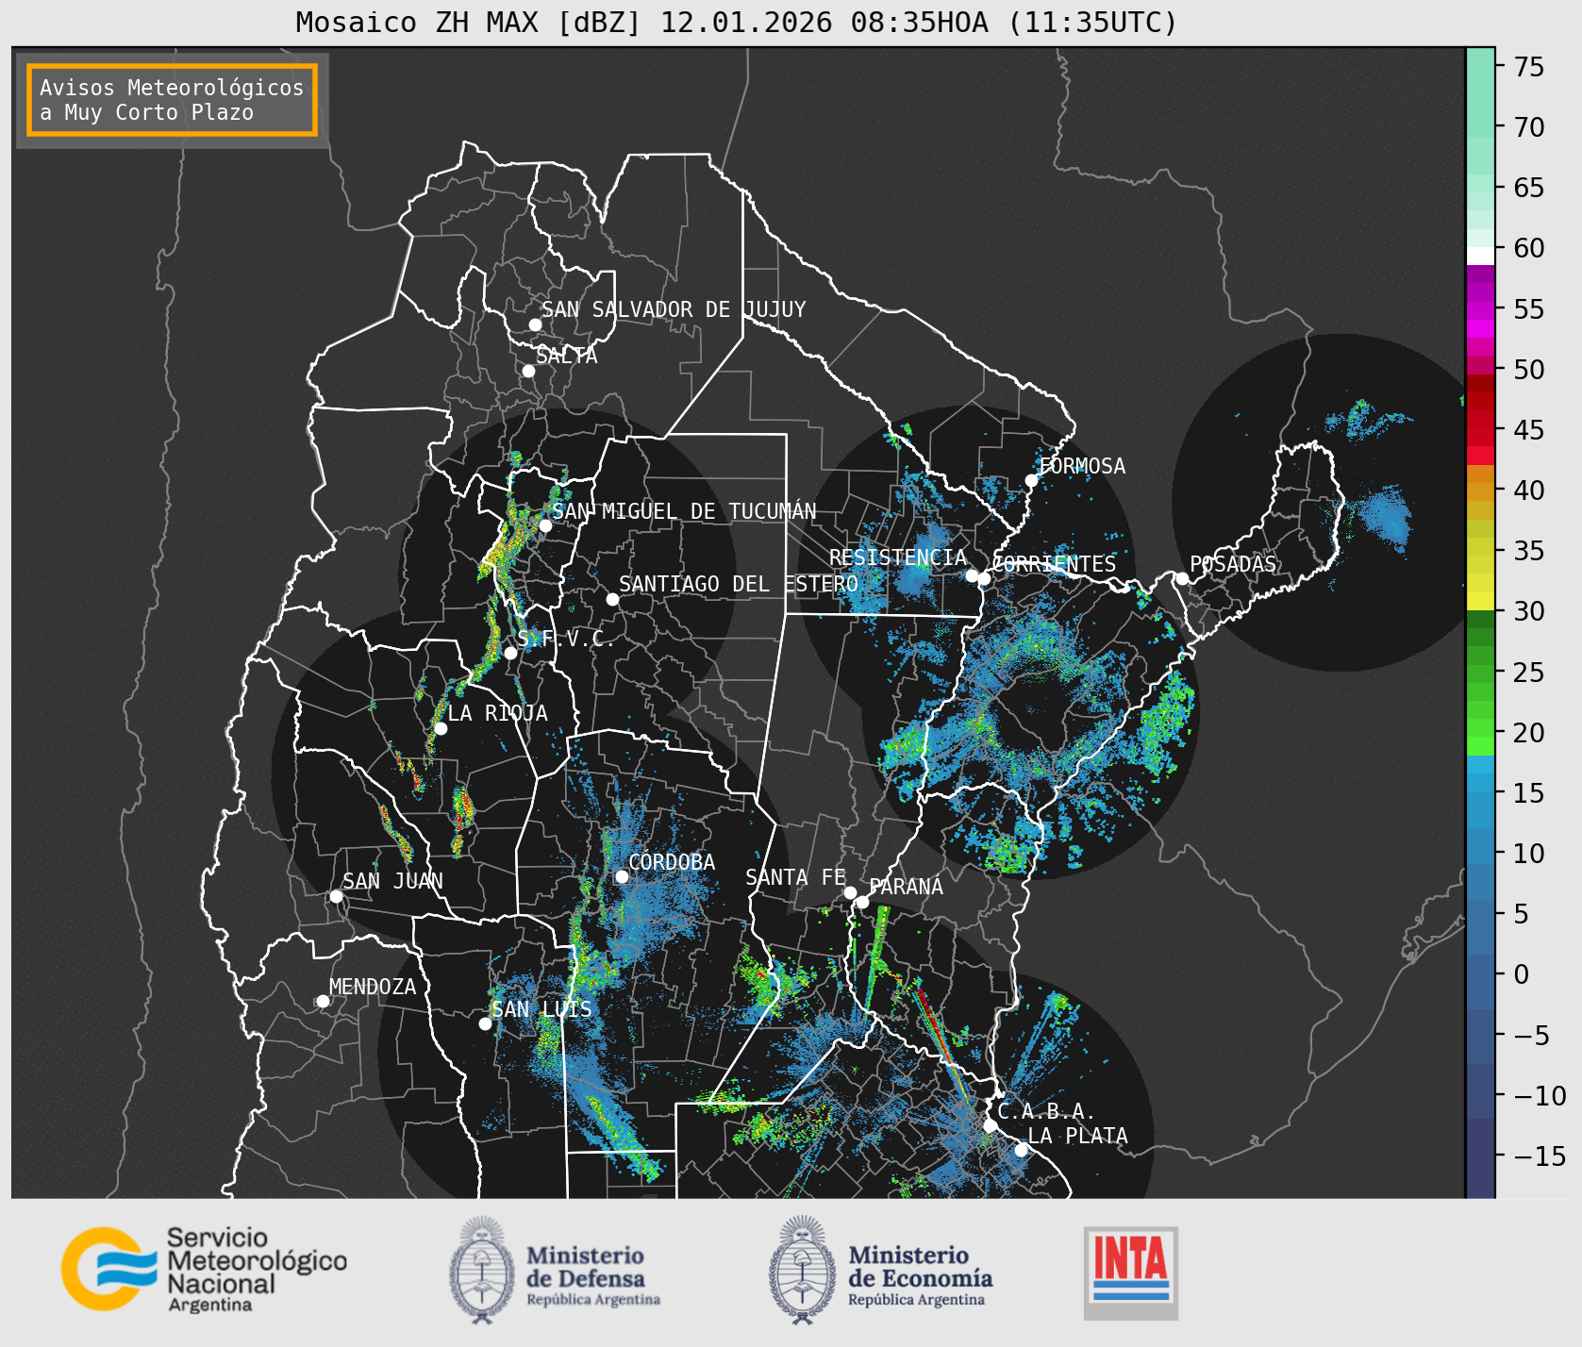Viewport: 1582px width, 1347px height.
Task: Select the San Miguel de Tucumán marker
Action: 545,525
